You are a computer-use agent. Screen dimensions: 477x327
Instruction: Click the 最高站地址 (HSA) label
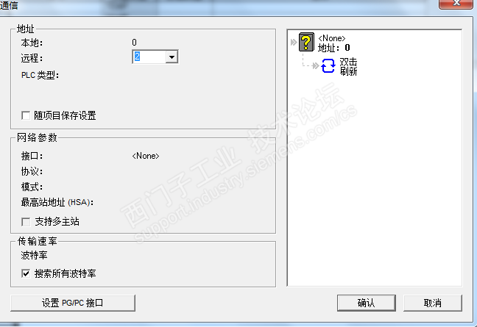[x=57, y=202]
